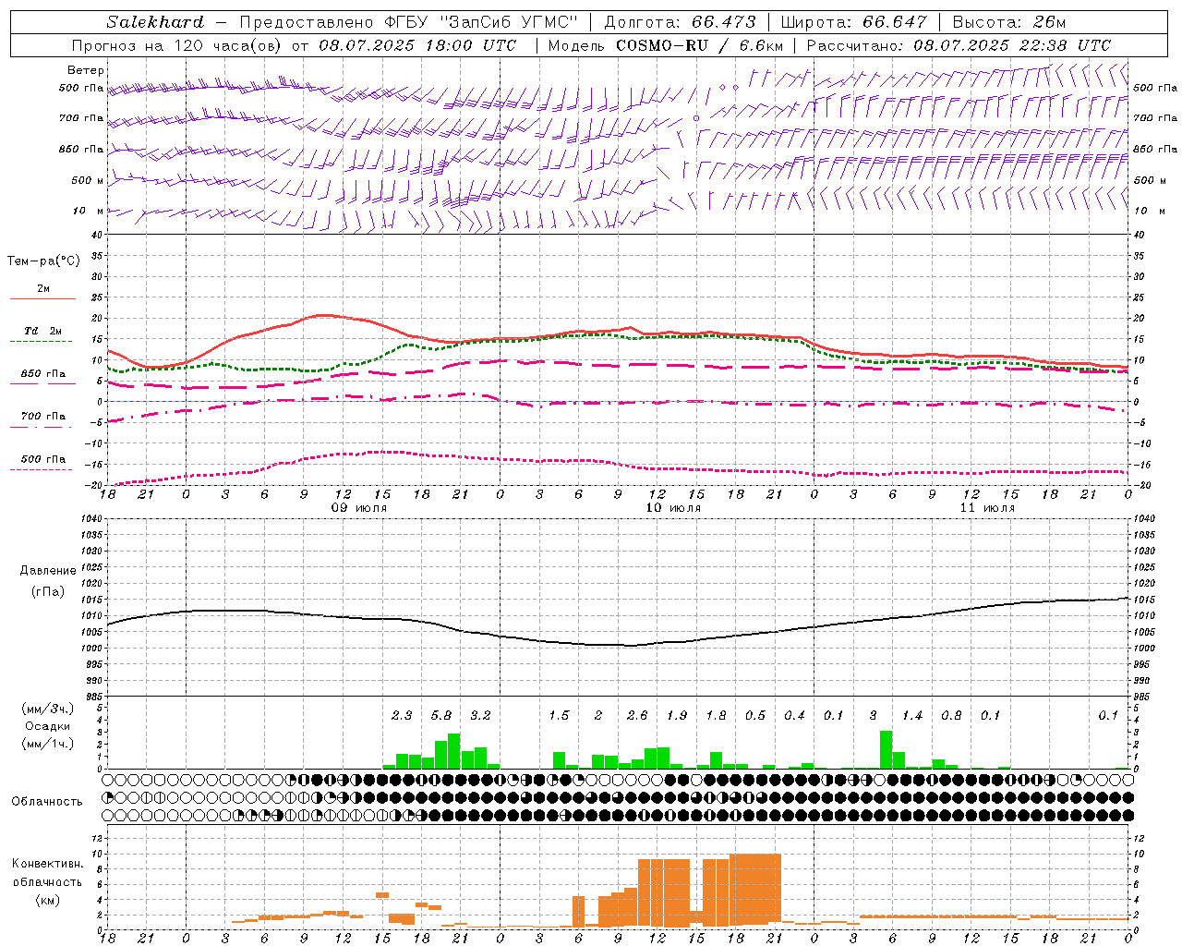Select 'Рассчитано: 08.07.2025 22:38 UTC' timestamp
This screenshot has width=1182, height=946.
(959, 45)
